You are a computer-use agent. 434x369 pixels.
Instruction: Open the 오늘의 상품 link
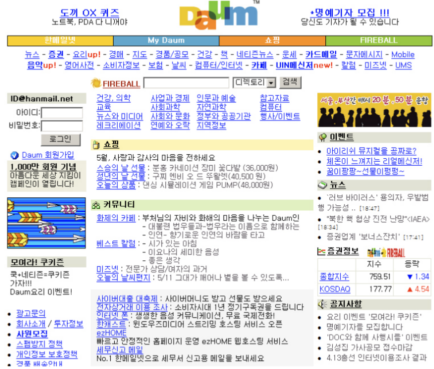tap(116, 185)
